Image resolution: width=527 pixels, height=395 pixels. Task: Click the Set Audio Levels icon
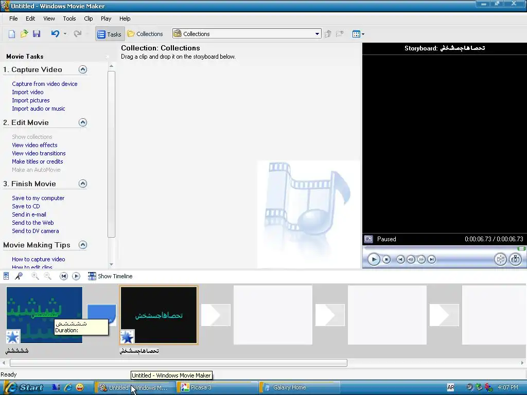[x=6, y=276]
